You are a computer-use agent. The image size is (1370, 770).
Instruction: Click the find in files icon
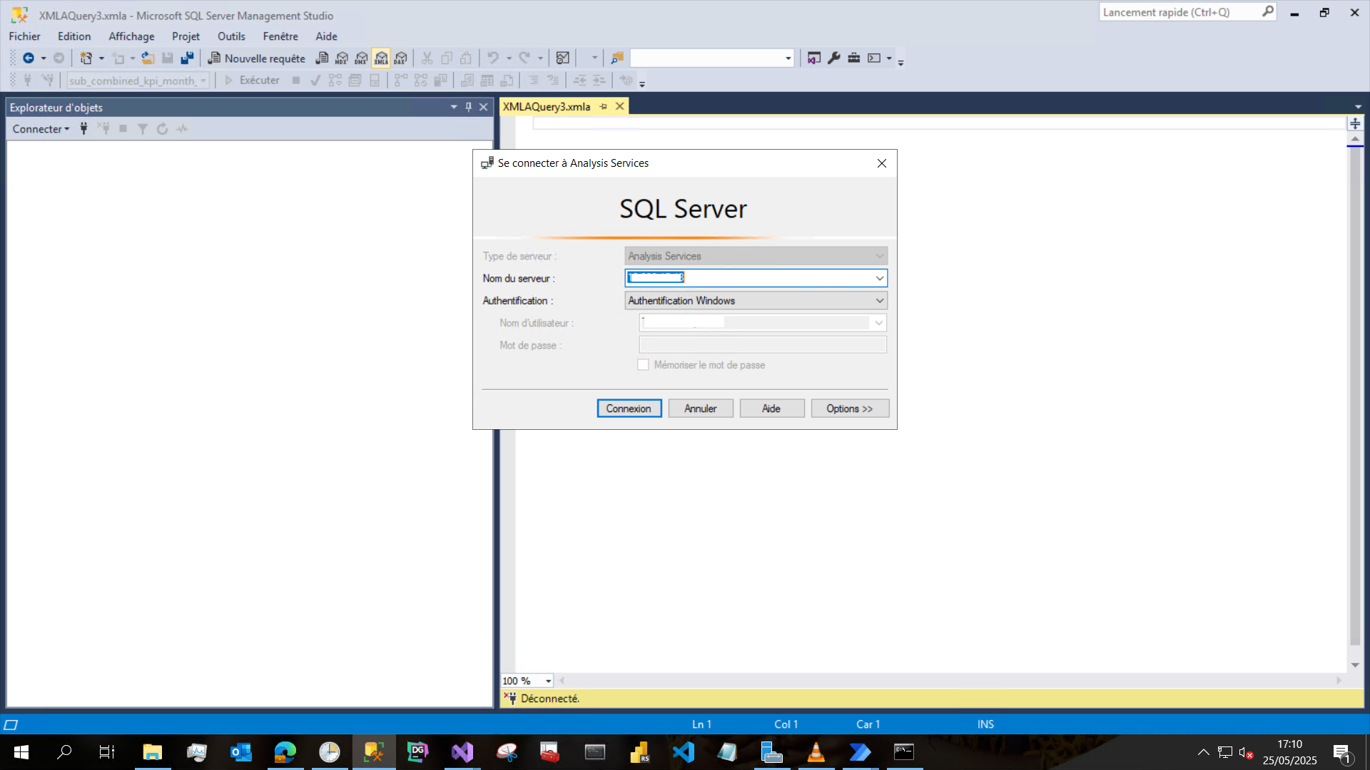[617, 58]
